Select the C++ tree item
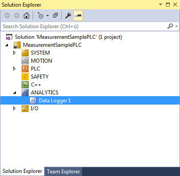The width and height of the screenshot is (180, 176). coord(36,85)
